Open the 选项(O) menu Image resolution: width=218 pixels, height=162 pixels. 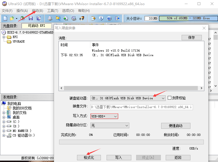[68, 11]
